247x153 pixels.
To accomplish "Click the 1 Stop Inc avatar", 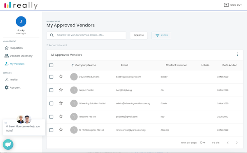I will pos(74,117).
